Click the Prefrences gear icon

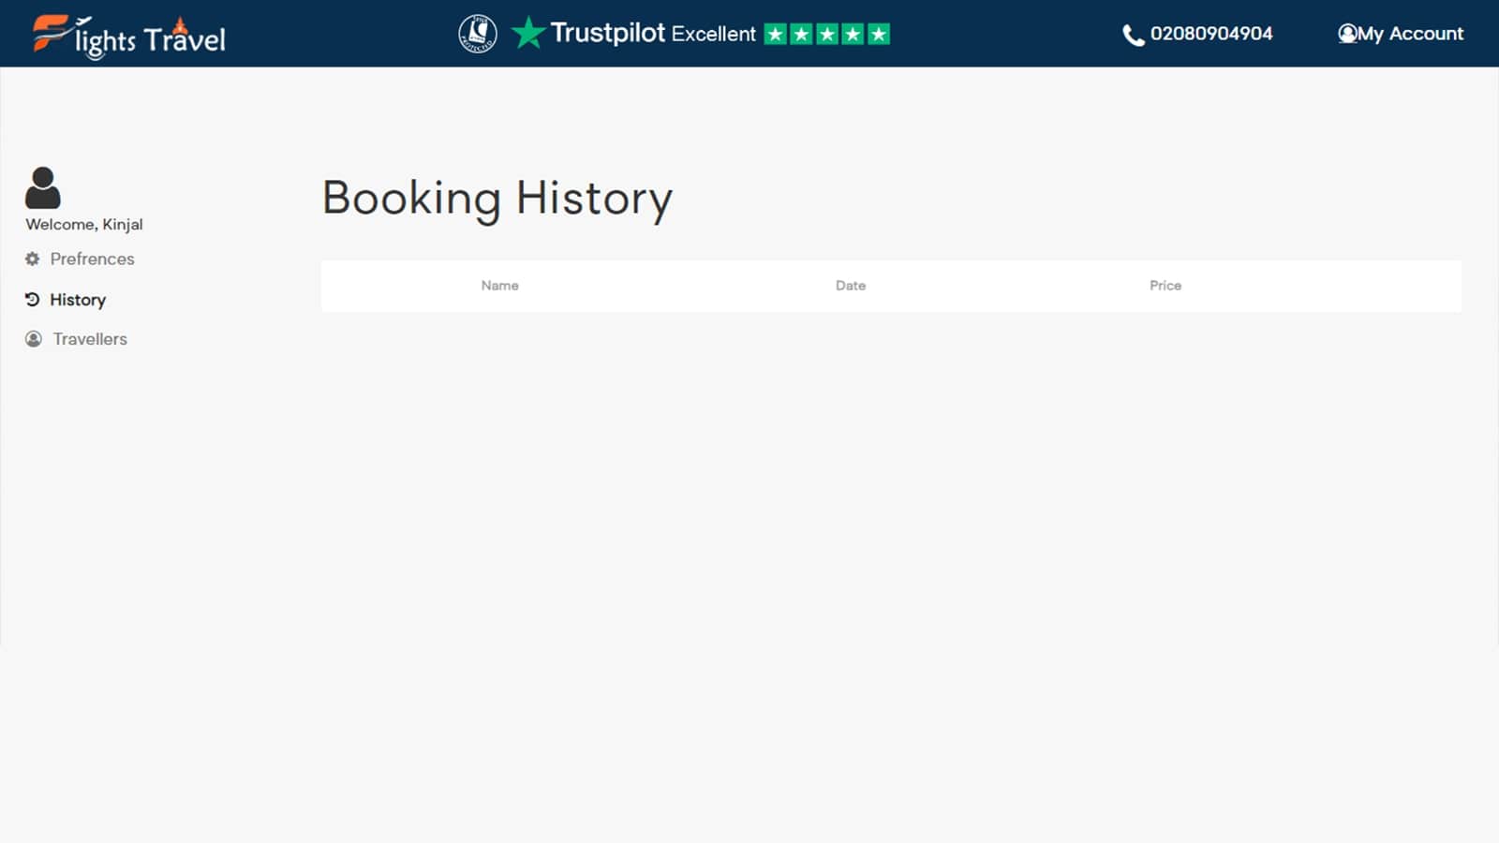coord(33,259)
